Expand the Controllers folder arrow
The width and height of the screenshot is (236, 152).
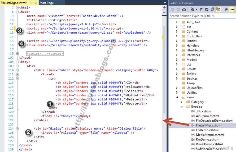[x=177, y=36]
